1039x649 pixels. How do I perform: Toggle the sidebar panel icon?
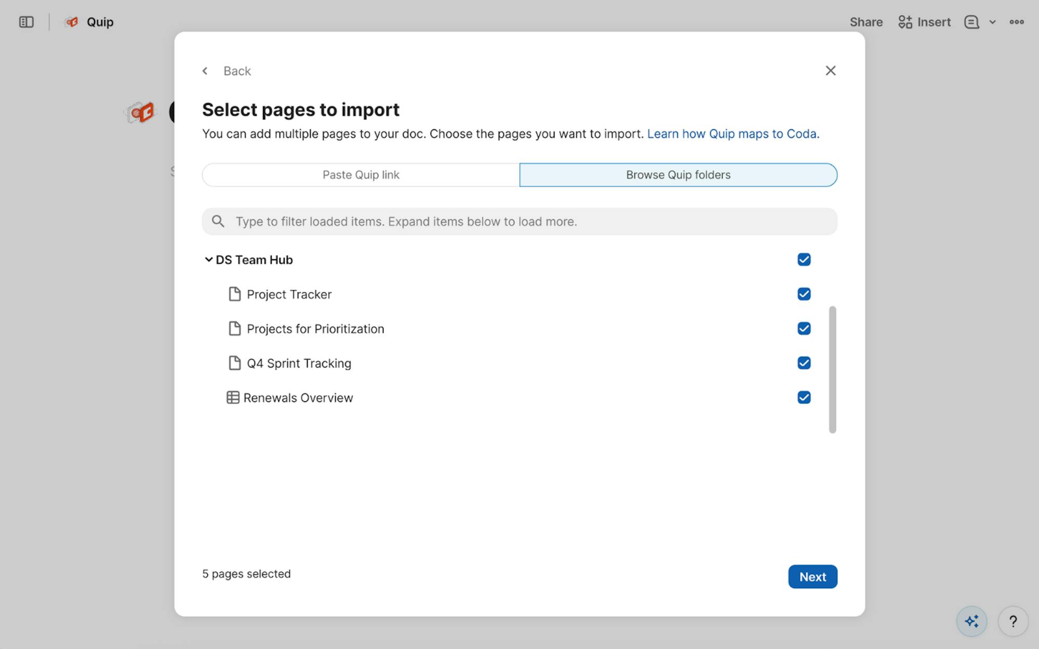[x=26, y=22]
